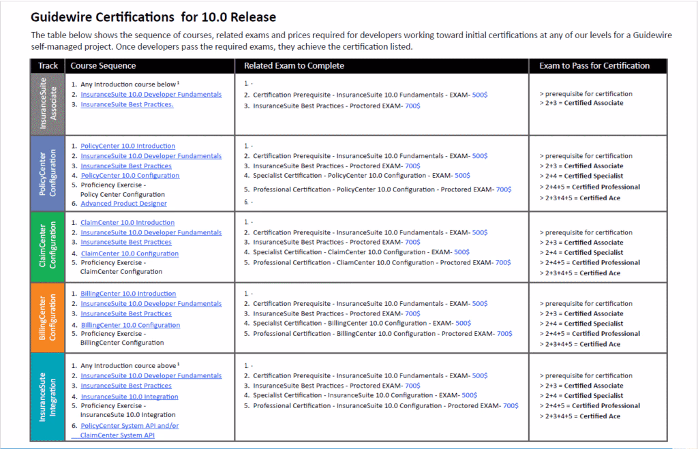The width and height of the screenshot is (698, 449).
Task: Select the InsuranceSuite Integration track cell
Action: coord(48,397)
